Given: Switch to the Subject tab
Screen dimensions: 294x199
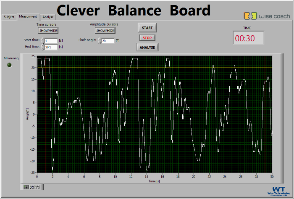Looking at the screenshot, I should coord(9,17).
